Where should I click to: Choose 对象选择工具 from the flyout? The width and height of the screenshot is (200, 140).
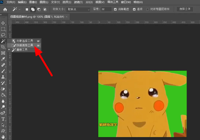[x=25, y=41]
